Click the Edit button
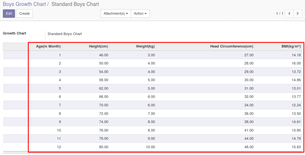305x155 pixels. pyautogui.click(x=9, y=14)
